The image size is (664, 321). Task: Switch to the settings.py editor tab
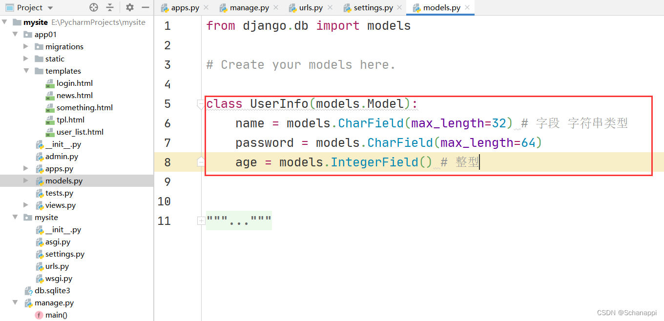(x=373, y=8)
